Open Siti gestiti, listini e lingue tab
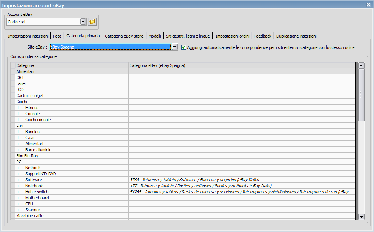Viewport: 374px width, 232px height. (x=188, y=36)
